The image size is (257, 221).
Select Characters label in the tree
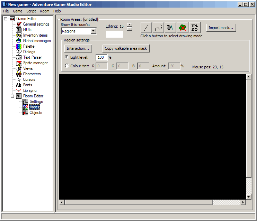point(32,74)
